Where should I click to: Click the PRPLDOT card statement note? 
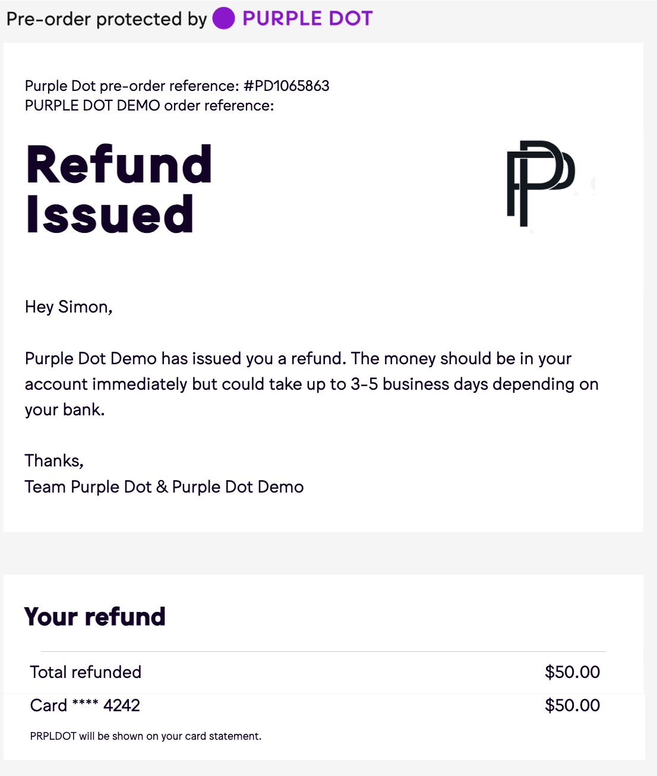[146, 736]
